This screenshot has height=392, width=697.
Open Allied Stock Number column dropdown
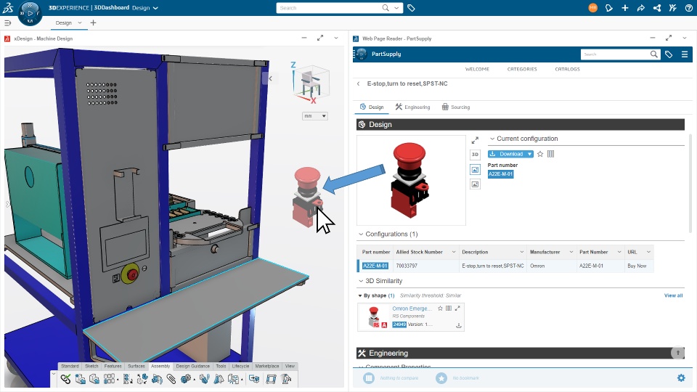tap(453, 252)
